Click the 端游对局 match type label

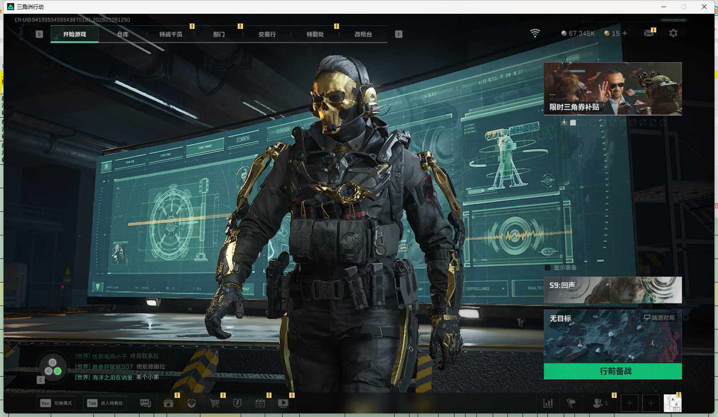point(659,318)
